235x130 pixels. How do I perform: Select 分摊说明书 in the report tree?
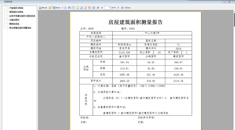point(14,20)
